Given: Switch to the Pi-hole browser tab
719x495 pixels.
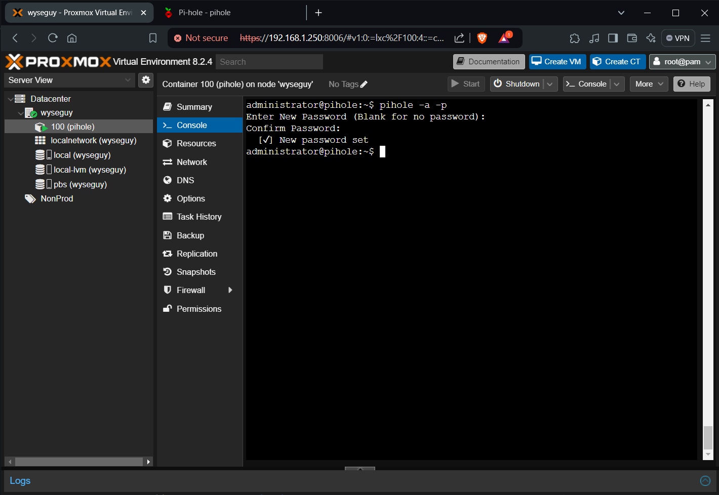Looking at the screenshot, I should click(x=204, y=13).
